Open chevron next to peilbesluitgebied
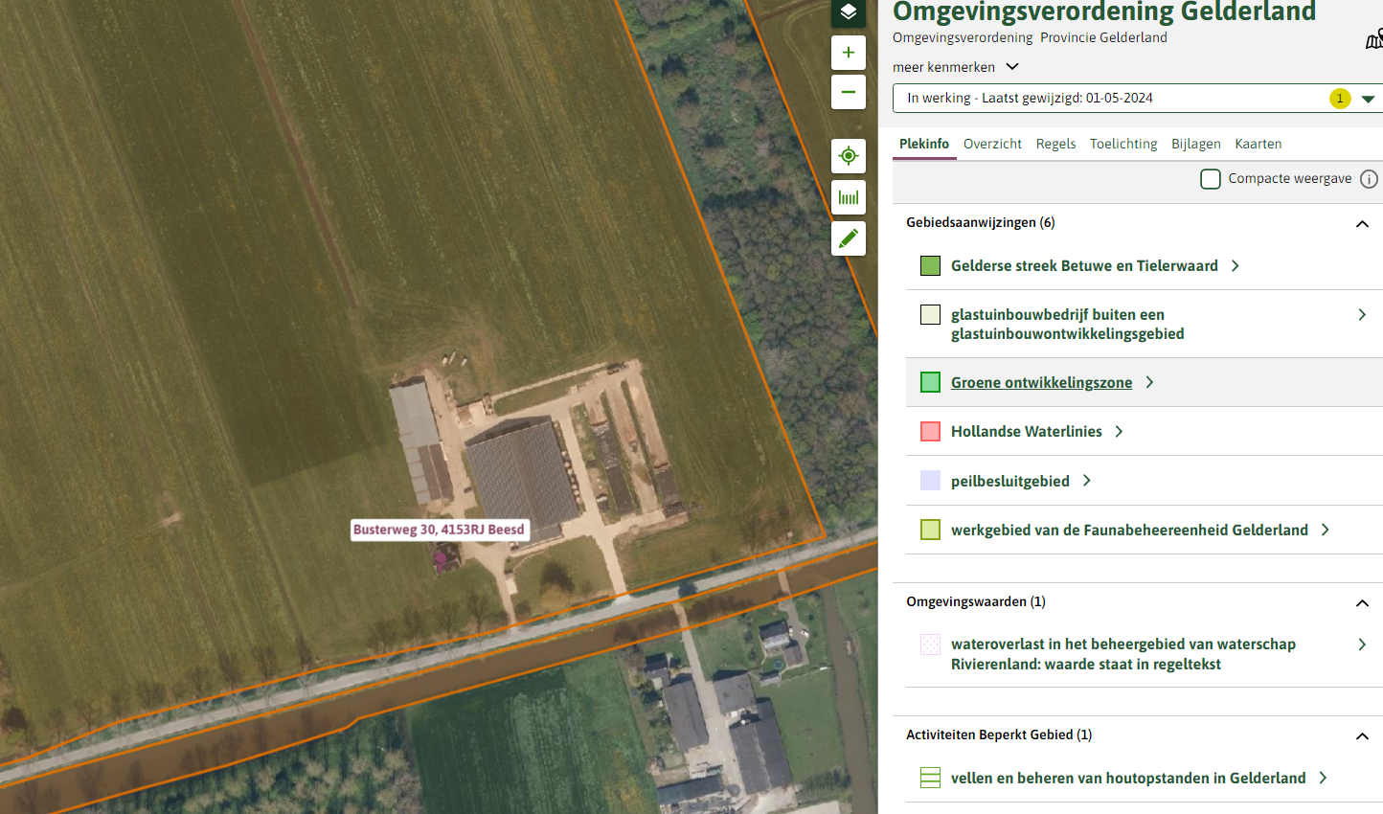 click(1086, 481)
